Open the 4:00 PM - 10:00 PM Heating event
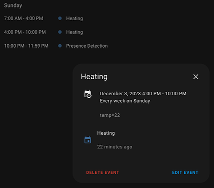Image resolution: width=214 pixels, height=188 pixels. [74, 32]
